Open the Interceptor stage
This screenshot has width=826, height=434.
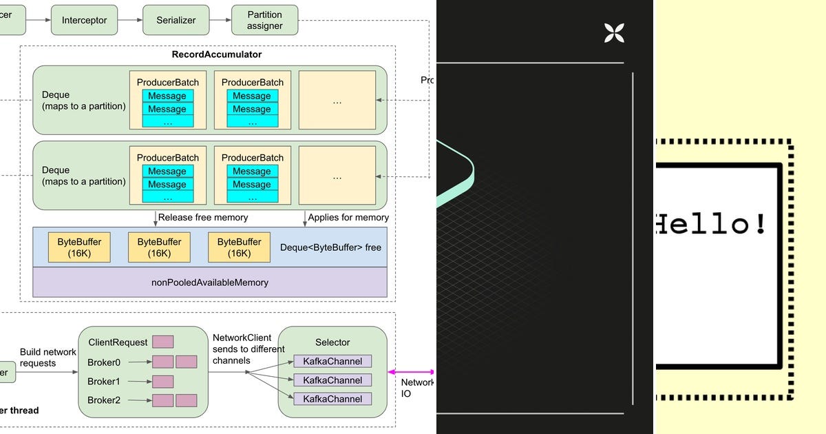84,20
